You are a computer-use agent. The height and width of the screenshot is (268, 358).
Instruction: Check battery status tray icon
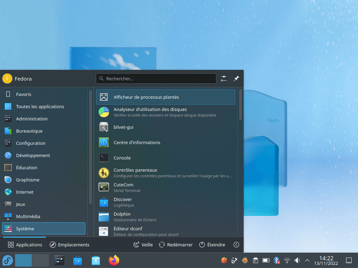(266, 260)
